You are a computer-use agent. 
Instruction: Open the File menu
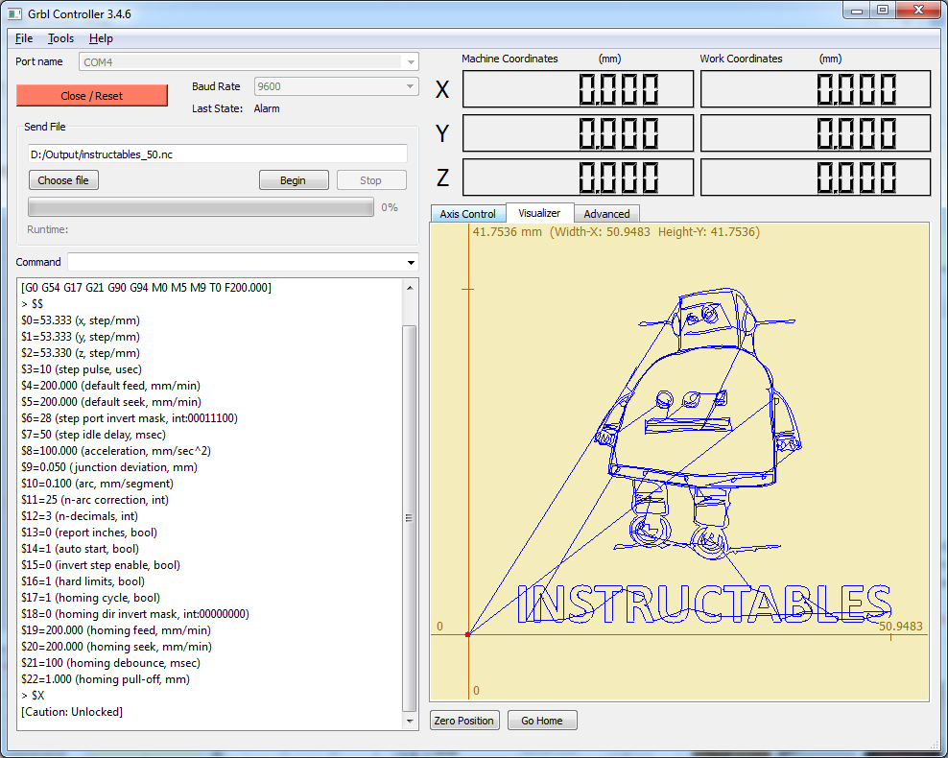(24, 38)
